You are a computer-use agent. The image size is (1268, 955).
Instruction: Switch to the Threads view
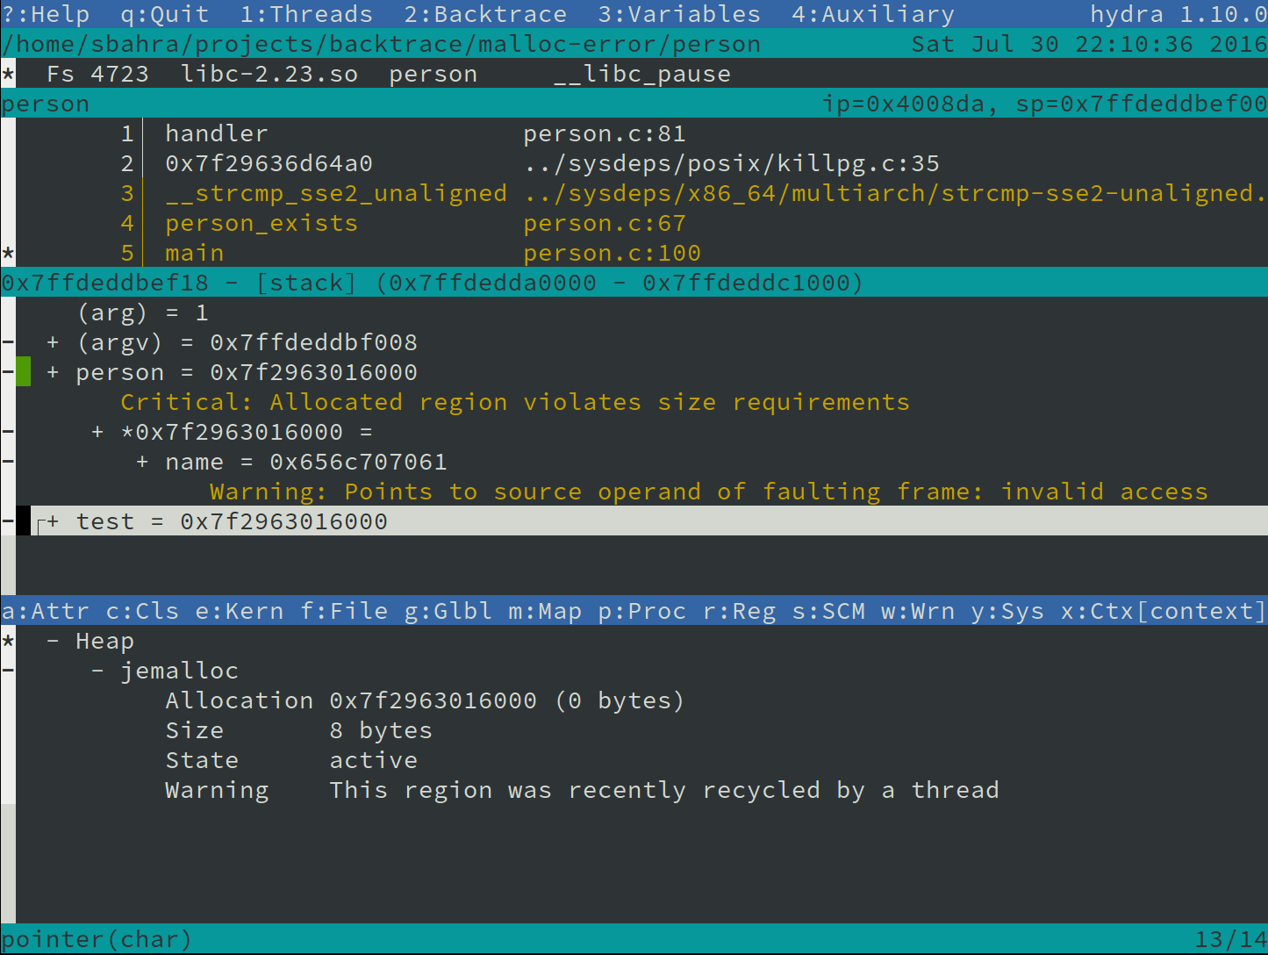click(306, 14)
